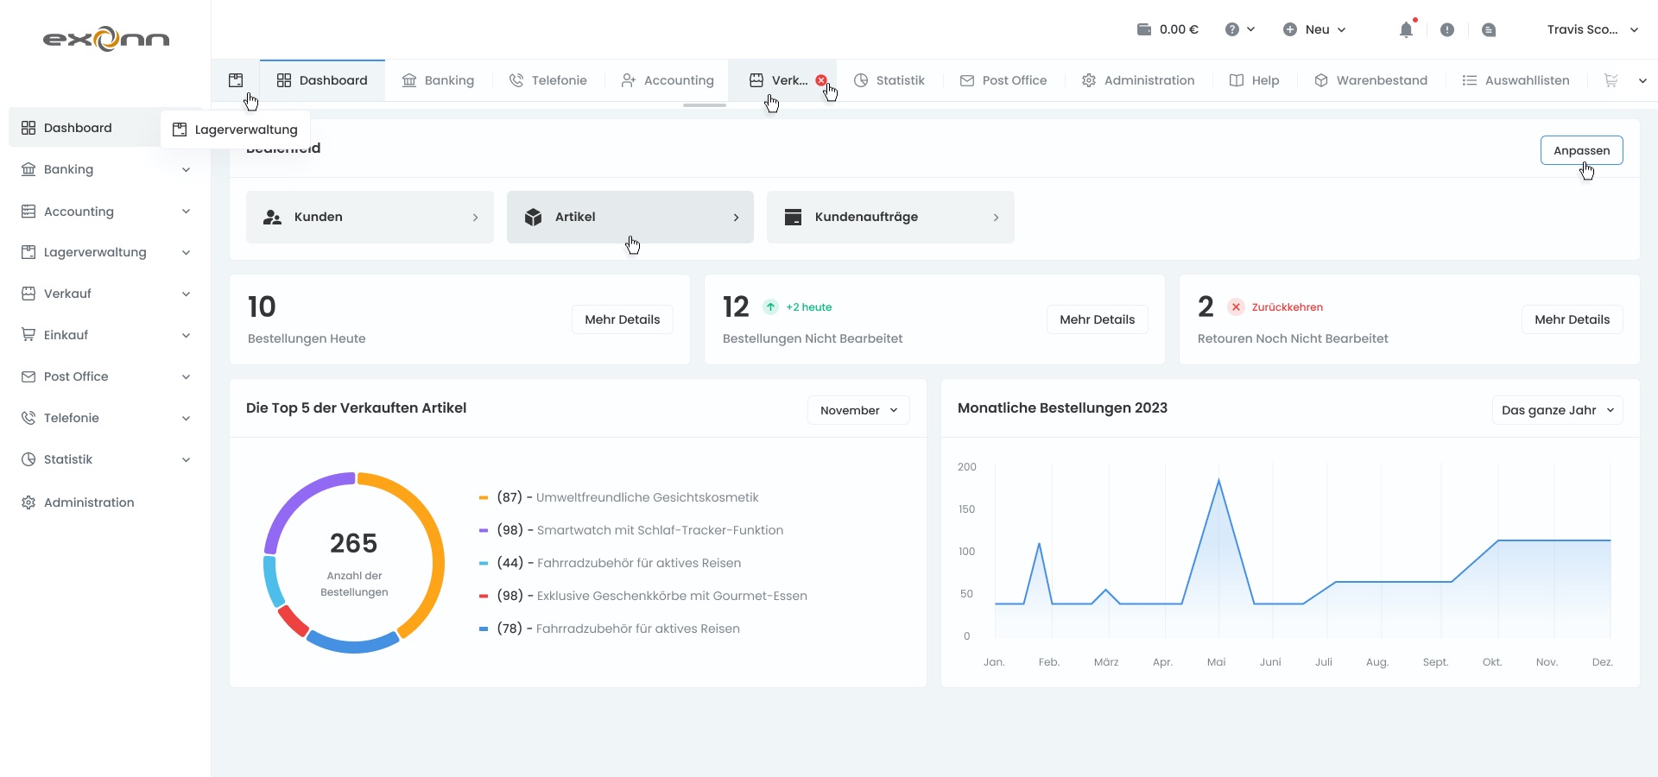1658x777 pixels.
Task: Click Mehr Details for Bestellungen Nicht Bearbeitet
Action: tap(1098, 319)
